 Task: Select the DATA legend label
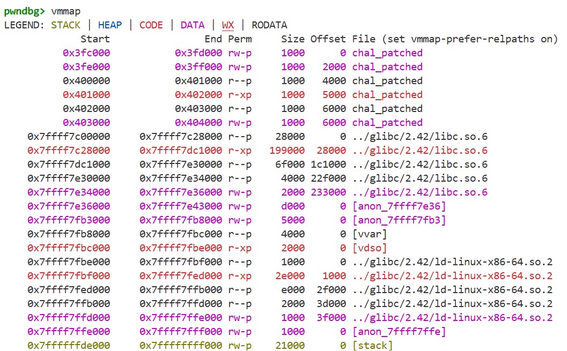[x=193, y=25]
